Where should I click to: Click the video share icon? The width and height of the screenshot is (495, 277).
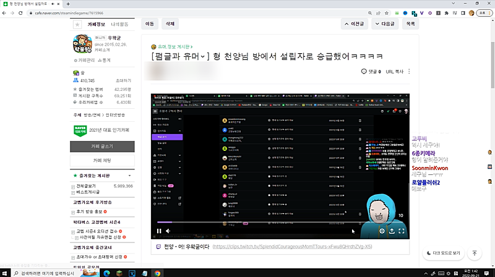392,231
